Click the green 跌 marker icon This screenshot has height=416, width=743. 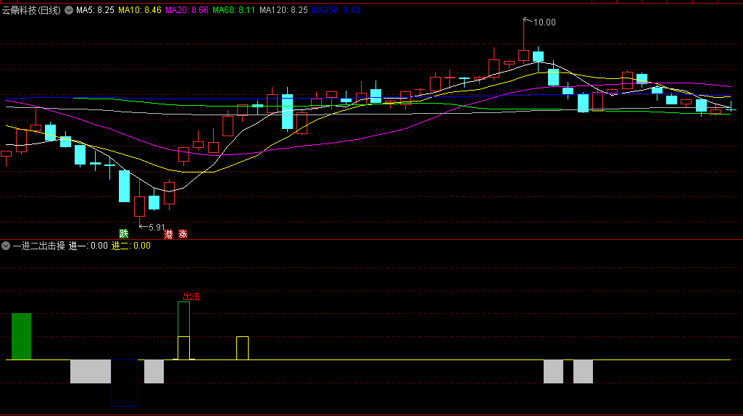point(124,233)
